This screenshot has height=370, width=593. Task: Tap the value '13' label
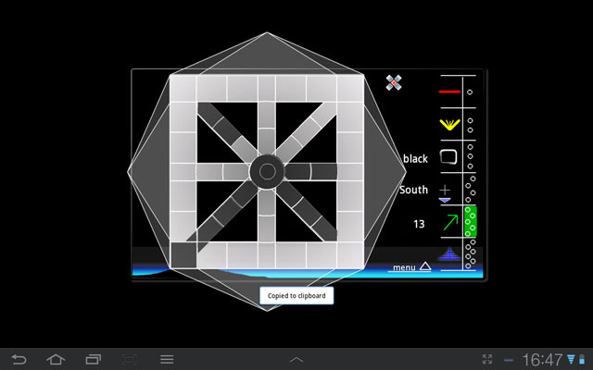[419, 224]
